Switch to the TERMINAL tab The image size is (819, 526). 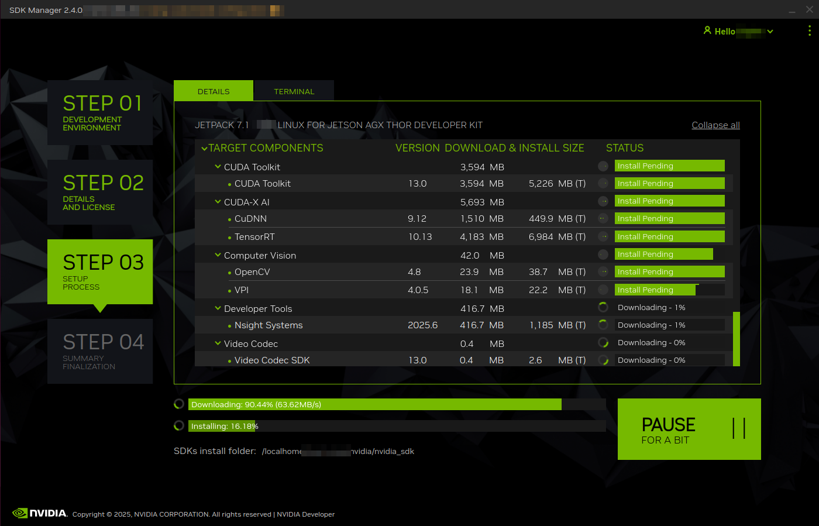[294, 91]
